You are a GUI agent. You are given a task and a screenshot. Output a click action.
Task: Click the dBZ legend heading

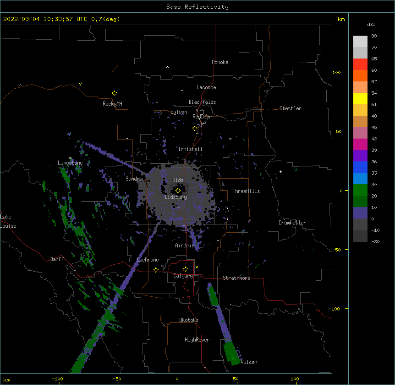coord(371,24)
